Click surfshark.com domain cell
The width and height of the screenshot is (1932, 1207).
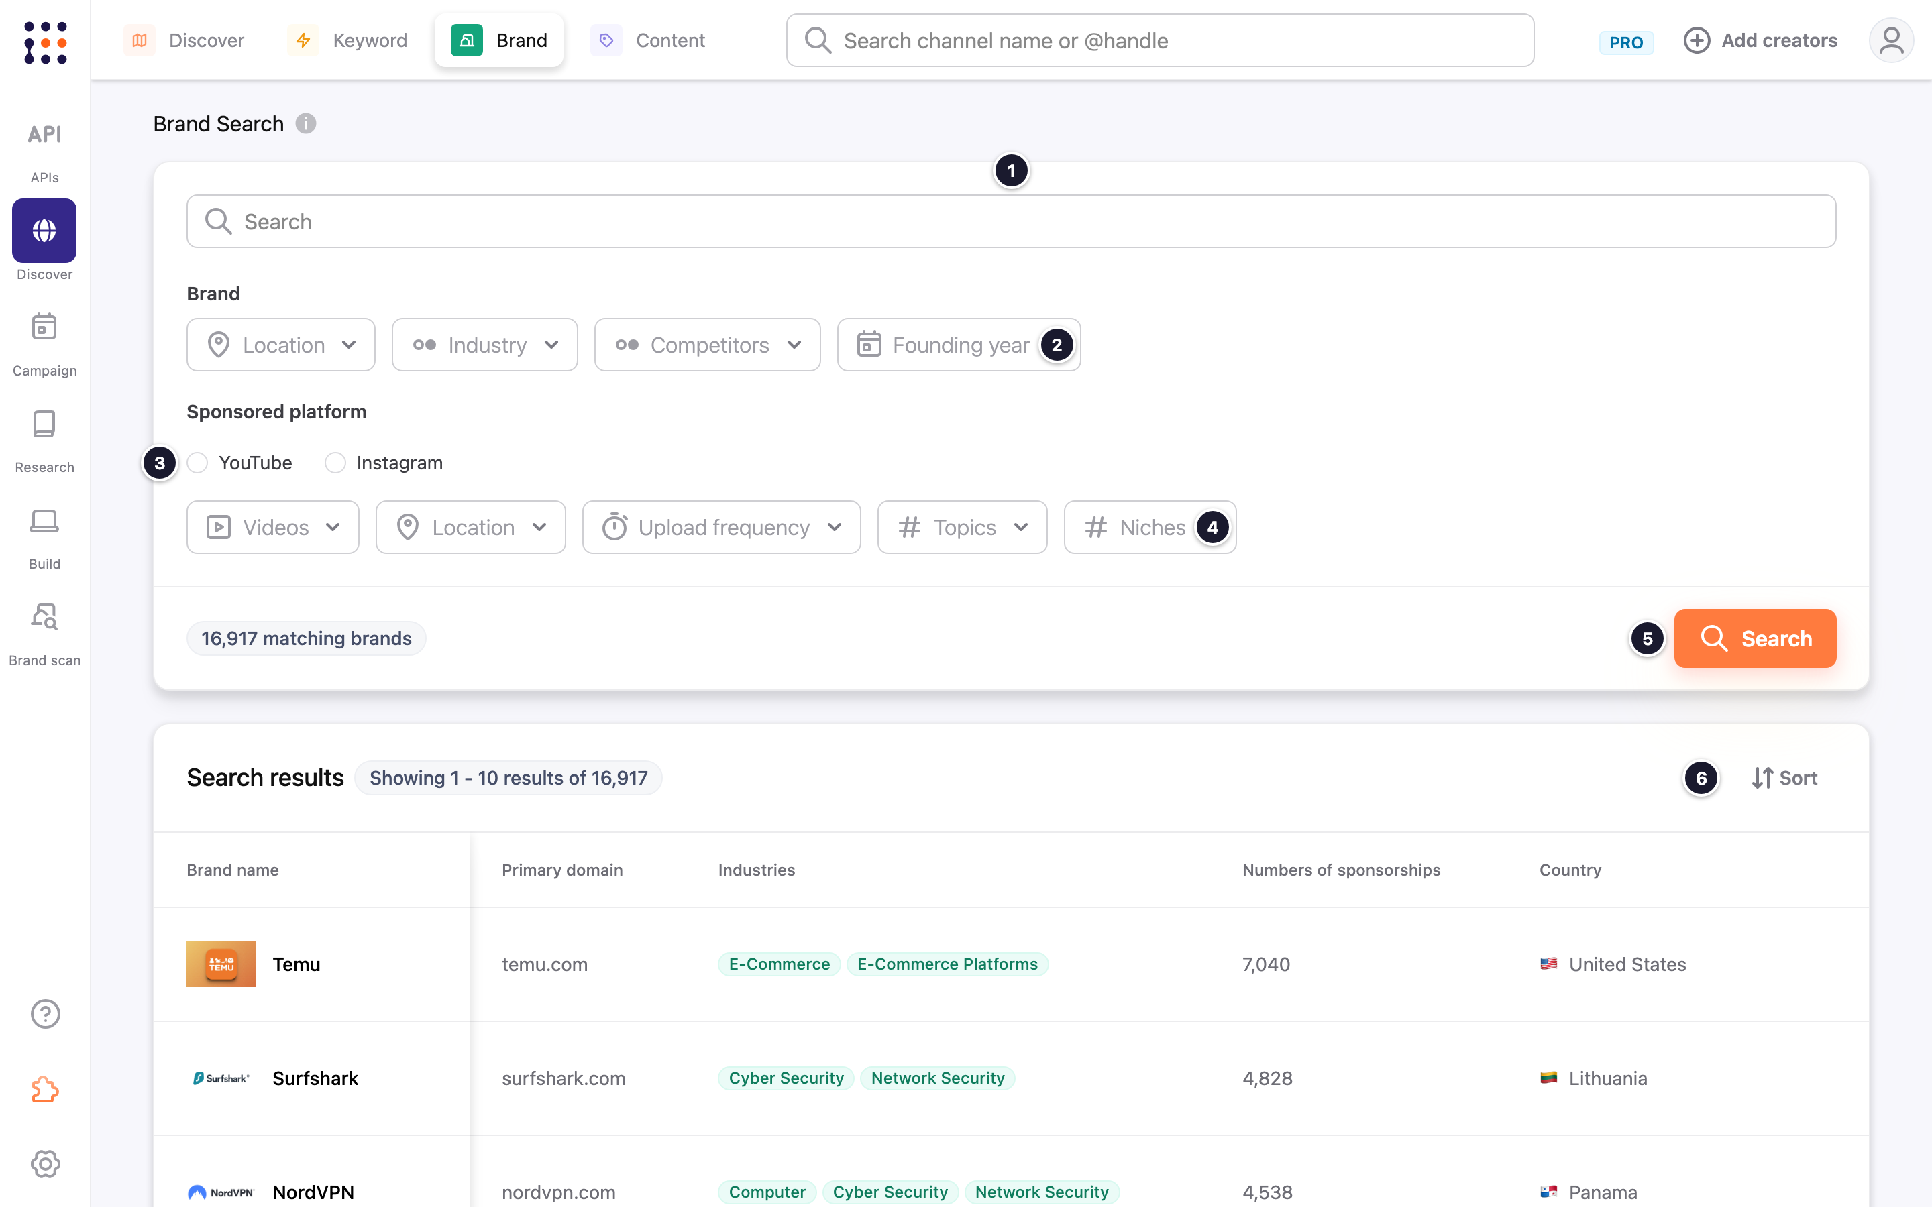coord(563,1078)
